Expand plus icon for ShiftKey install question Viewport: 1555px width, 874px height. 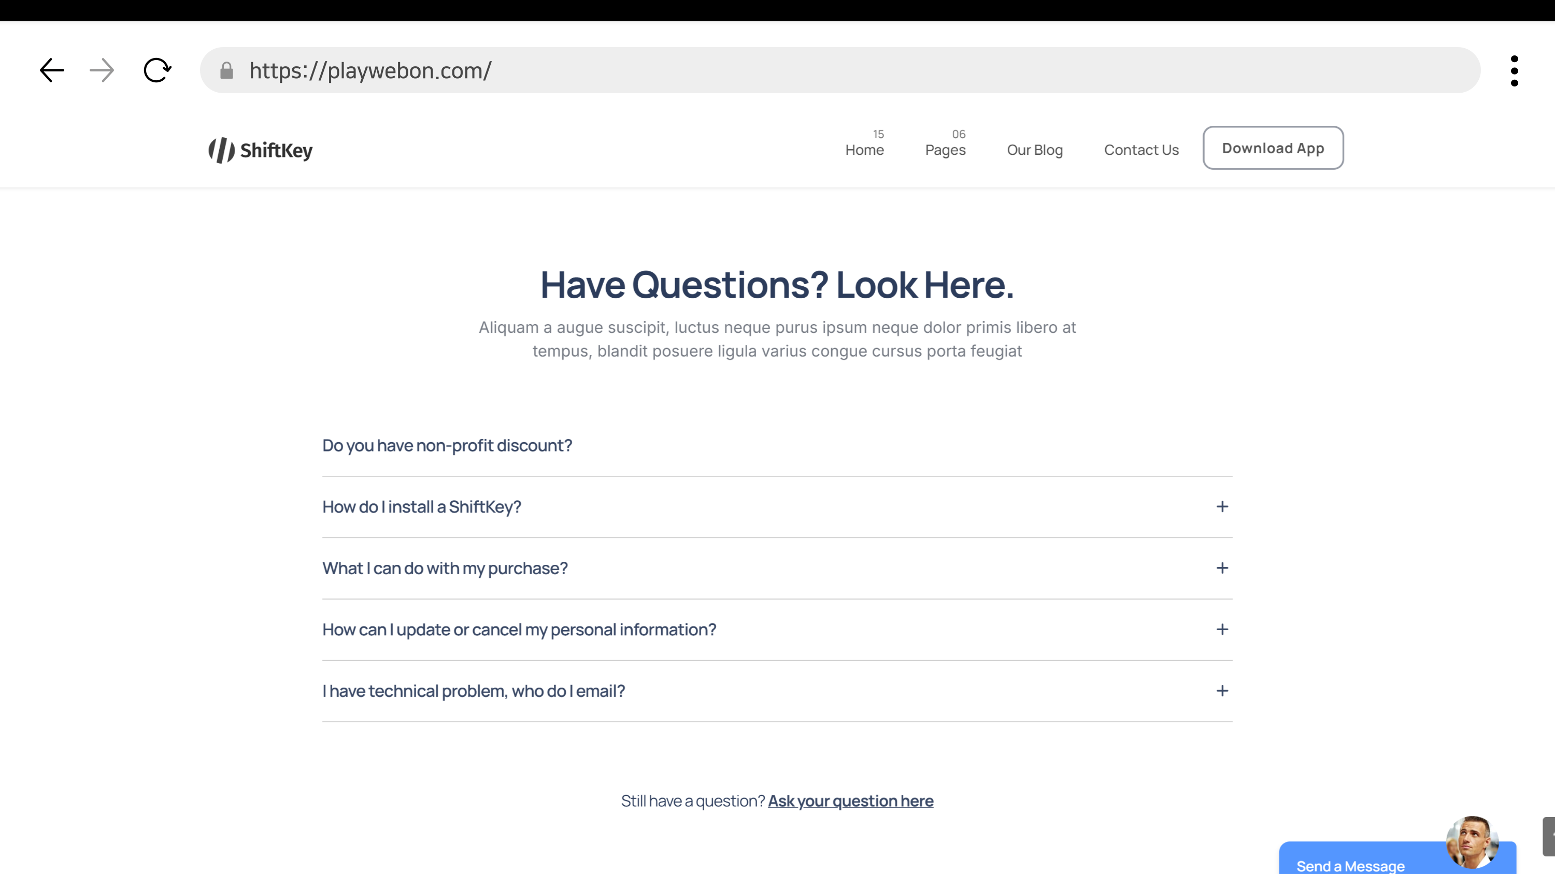pyautogui.click(x=1222, y=507)
